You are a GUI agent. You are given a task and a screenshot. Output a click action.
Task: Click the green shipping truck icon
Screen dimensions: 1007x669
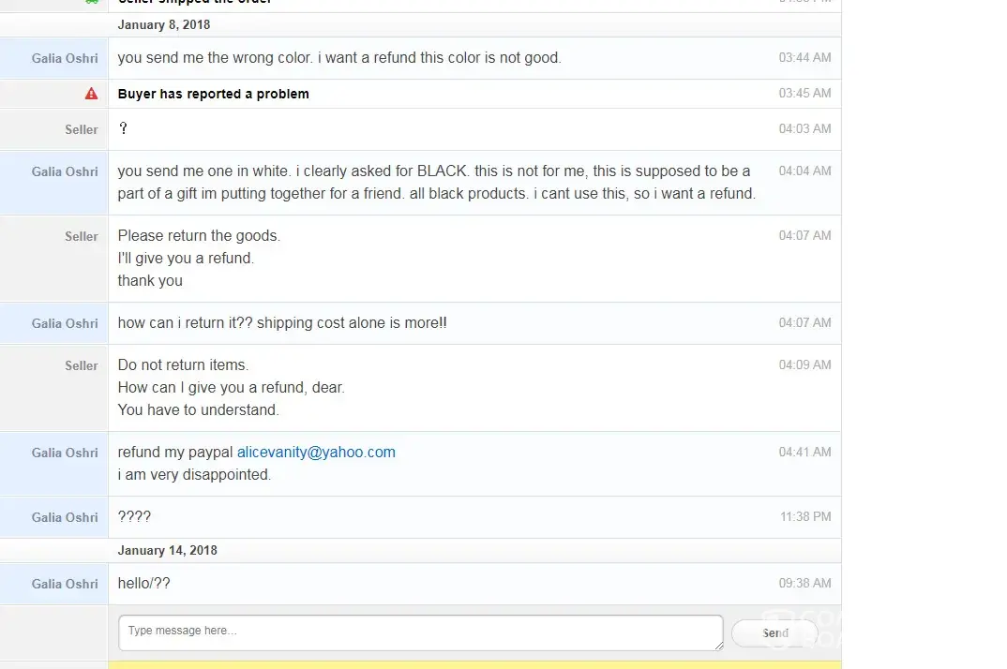91,2
